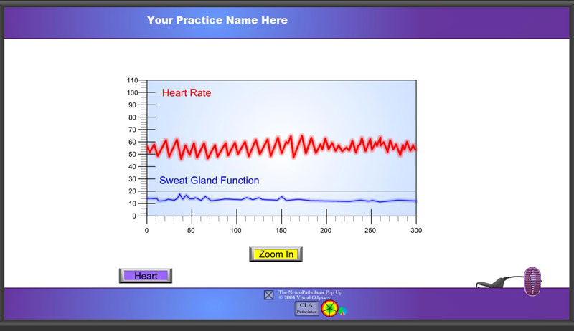Viewport: 574px width, 331px height.
Task: Select the small blue-green fan icon
Action: click(343, 311)
